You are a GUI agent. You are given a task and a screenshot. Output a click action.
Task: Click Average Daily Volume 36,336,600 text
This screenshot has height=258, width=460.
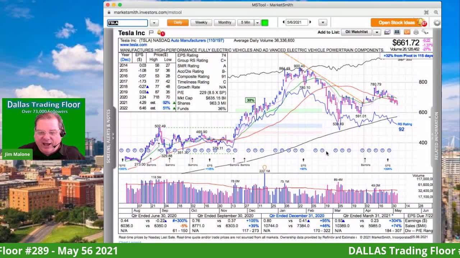click(264, 40)
